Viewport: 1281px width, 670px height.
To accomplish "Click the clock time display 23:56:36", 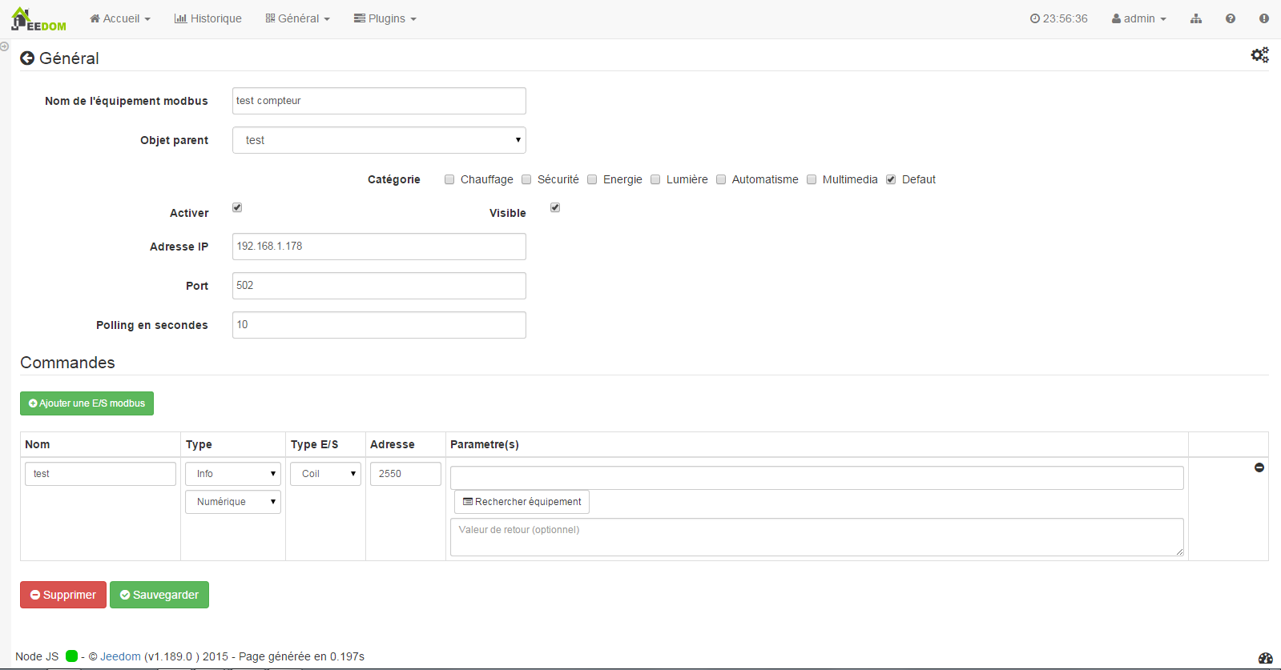I will pos(1059,18).
